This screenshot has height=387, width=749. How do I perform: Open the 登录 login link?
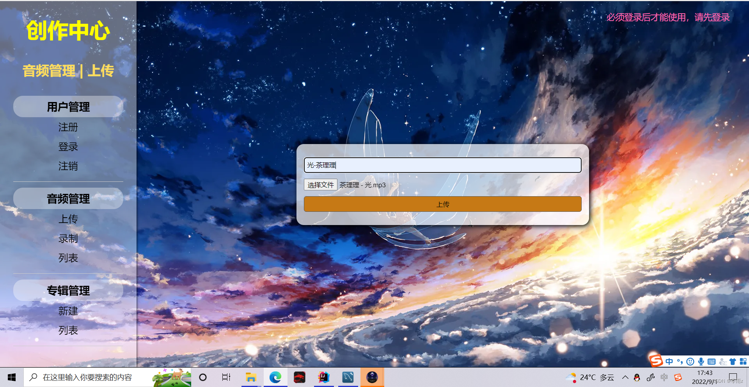click(68, 147)
